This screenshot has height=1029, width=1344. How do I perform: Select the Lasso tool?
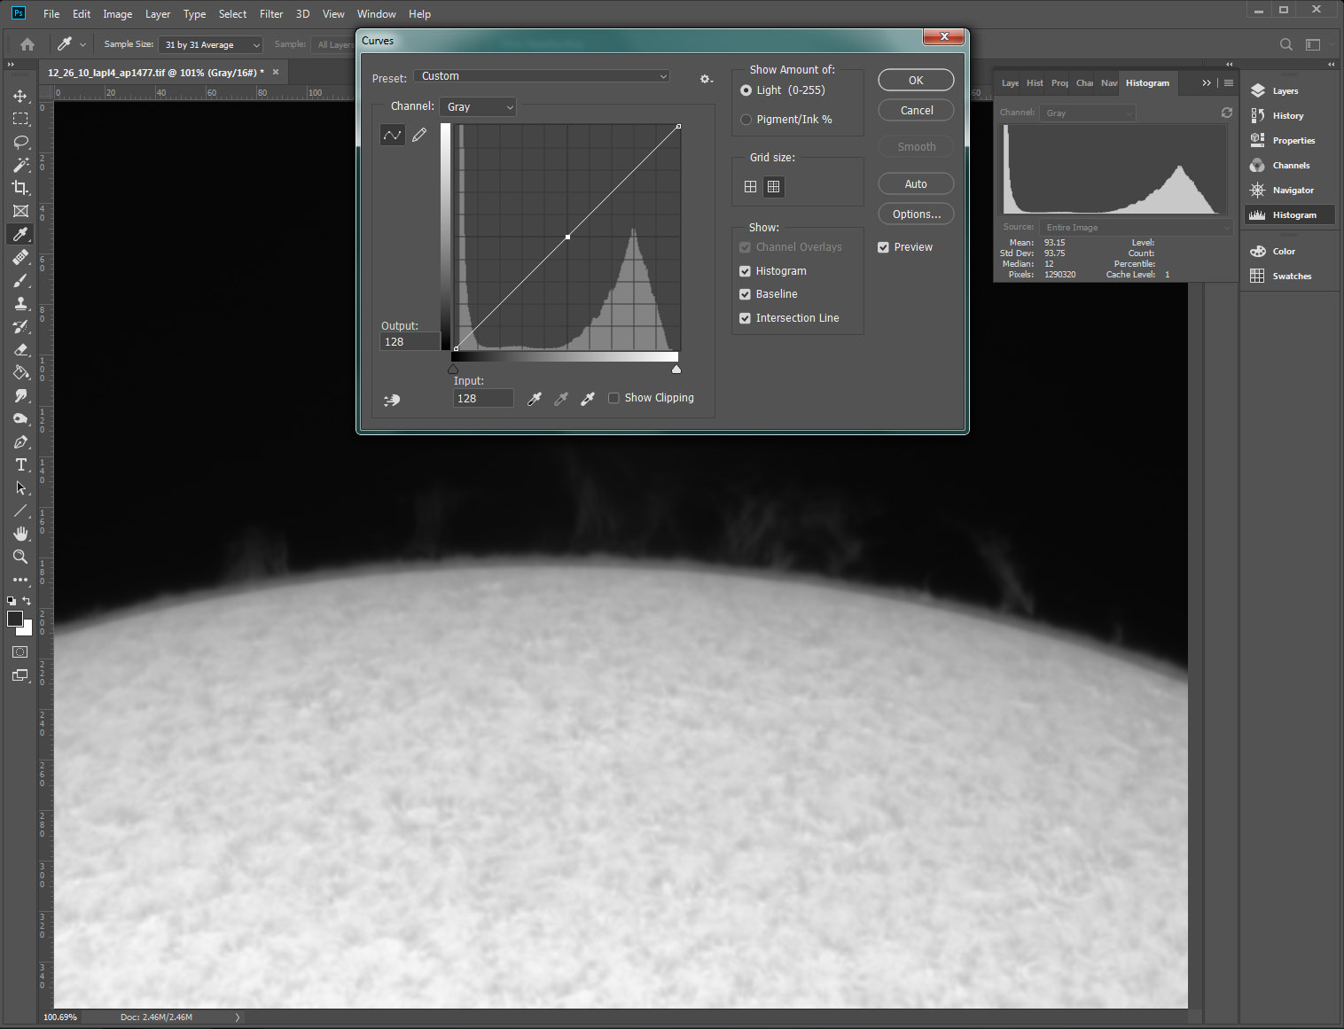20,142
